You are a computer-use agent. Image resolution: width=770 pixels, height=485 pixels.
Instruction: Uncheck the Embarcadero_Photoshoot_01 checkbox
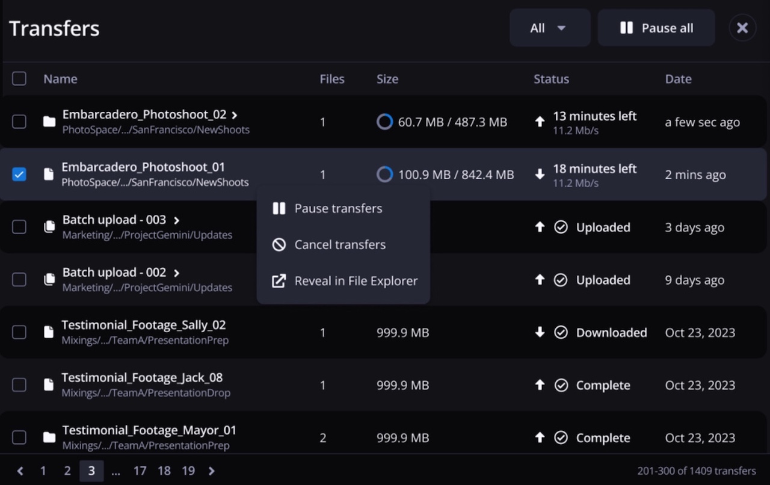tap(19, 175)
